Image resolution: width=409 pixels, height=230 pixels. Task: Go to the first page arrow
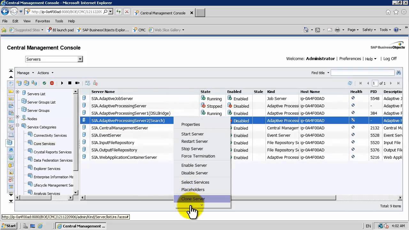coord(360,83)
